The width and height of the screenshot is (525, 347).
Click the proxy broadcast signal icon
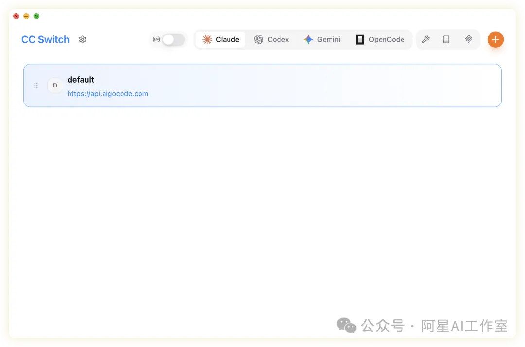[156, 40]
